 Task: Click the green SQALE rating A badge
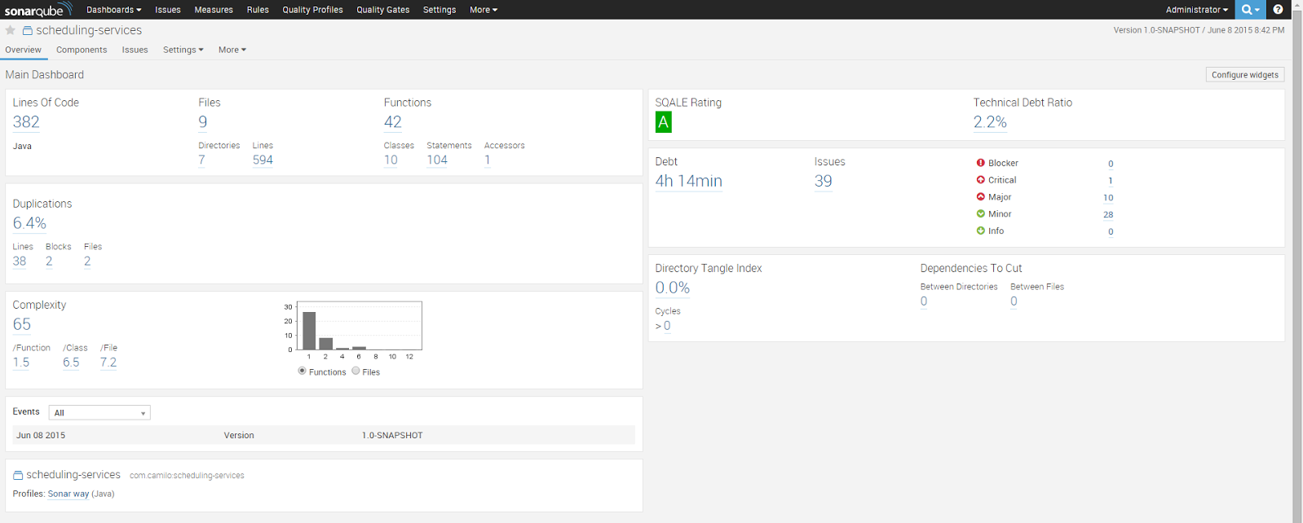(664, 123)
